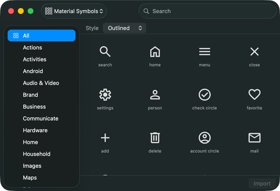The image size is (280, 191).
Task: Pick the person symbol
Action: pos(155,95)
